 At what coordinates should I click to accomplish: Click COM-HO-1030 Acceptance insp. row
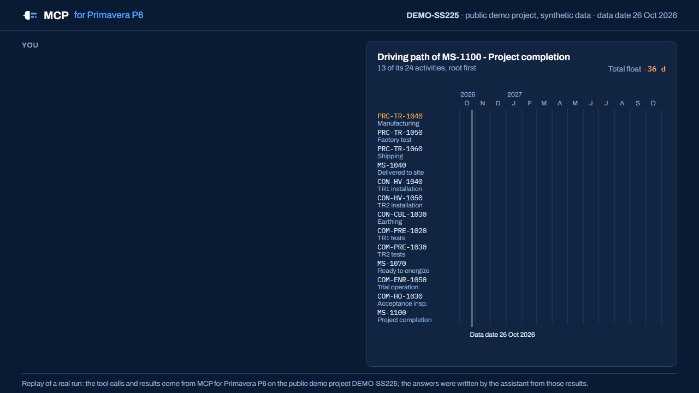[x=402, y=300]
